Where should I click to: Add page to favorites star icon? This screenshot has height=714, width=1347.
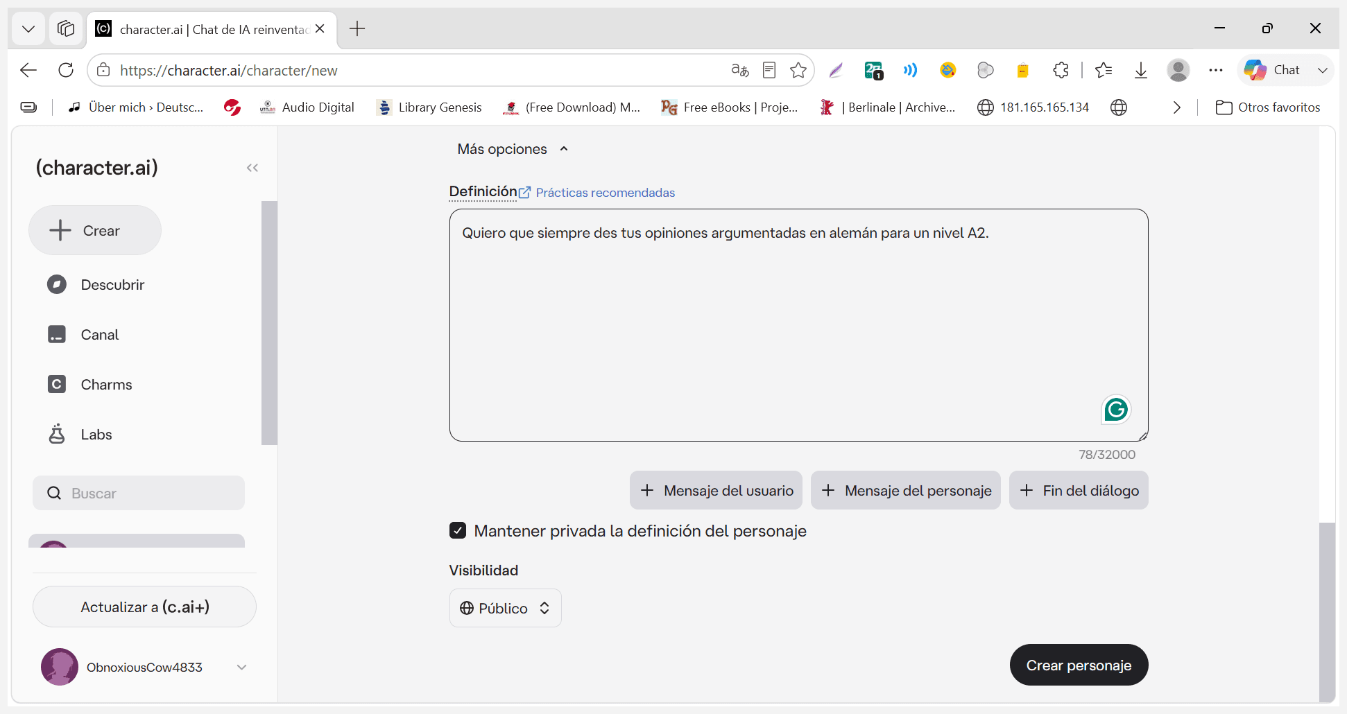point(798,70)
